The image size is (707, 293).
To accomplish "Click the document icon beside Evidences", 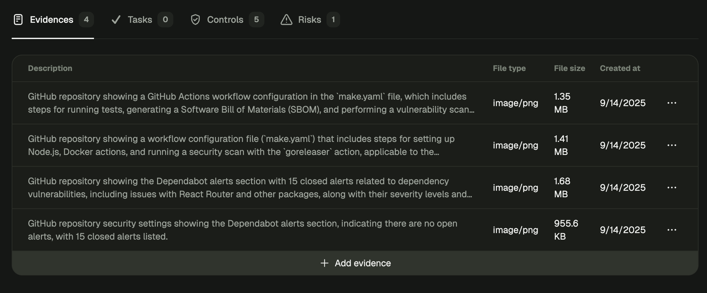I will pyautogui.click(x=18, y=20).
